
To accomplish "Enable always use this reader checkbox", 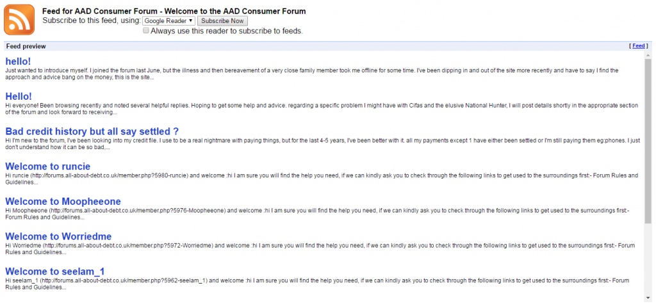I will click(146, 31).
